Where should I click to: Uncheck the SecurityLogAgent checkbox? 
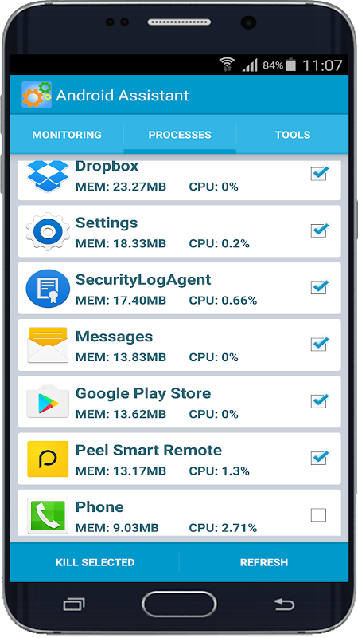(320, 287)
